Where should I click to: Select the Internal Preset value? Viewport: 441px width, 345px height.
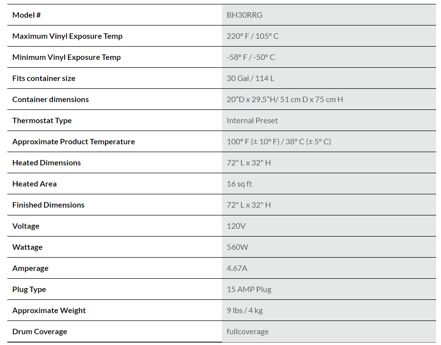pos(252,121)
